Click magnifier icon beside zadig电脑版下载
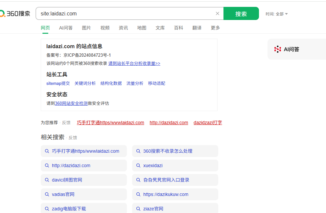The image size is (326, 213). (47, 209)
